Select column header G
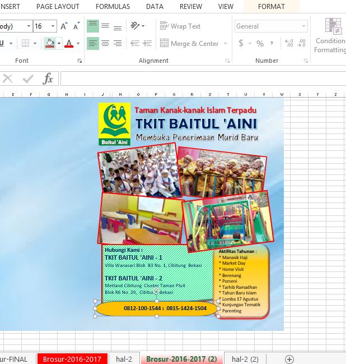Screen dimensions: 346x364 (x=49, y=94)
